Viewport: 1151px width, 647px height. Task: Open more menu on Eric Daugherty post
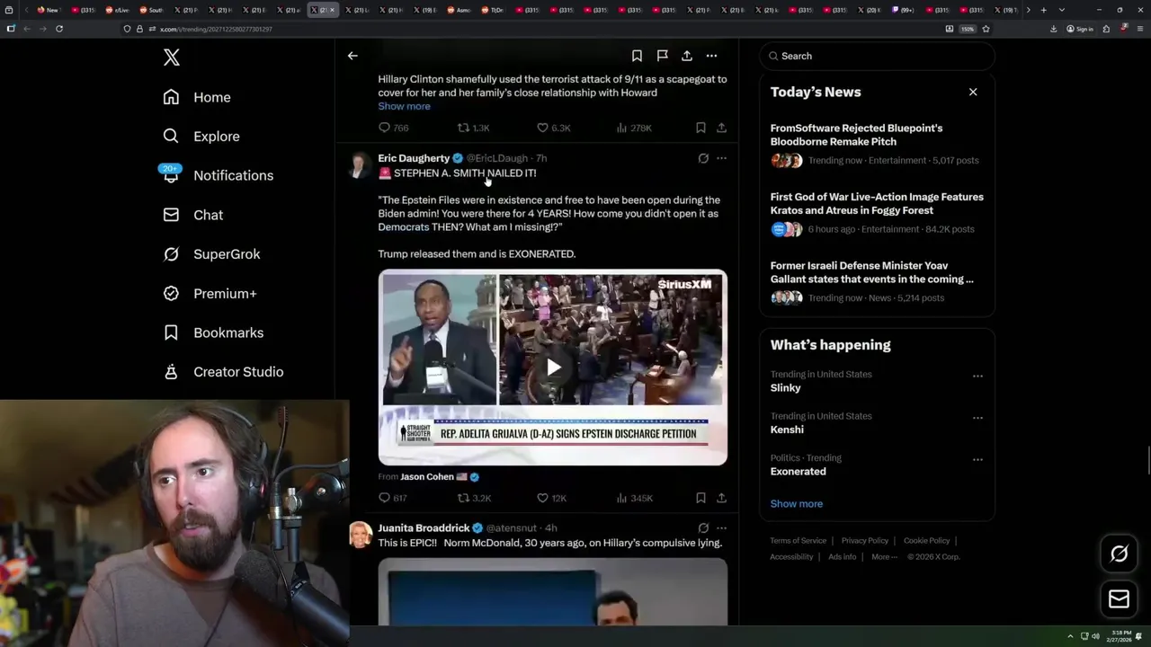click(721, 158)
